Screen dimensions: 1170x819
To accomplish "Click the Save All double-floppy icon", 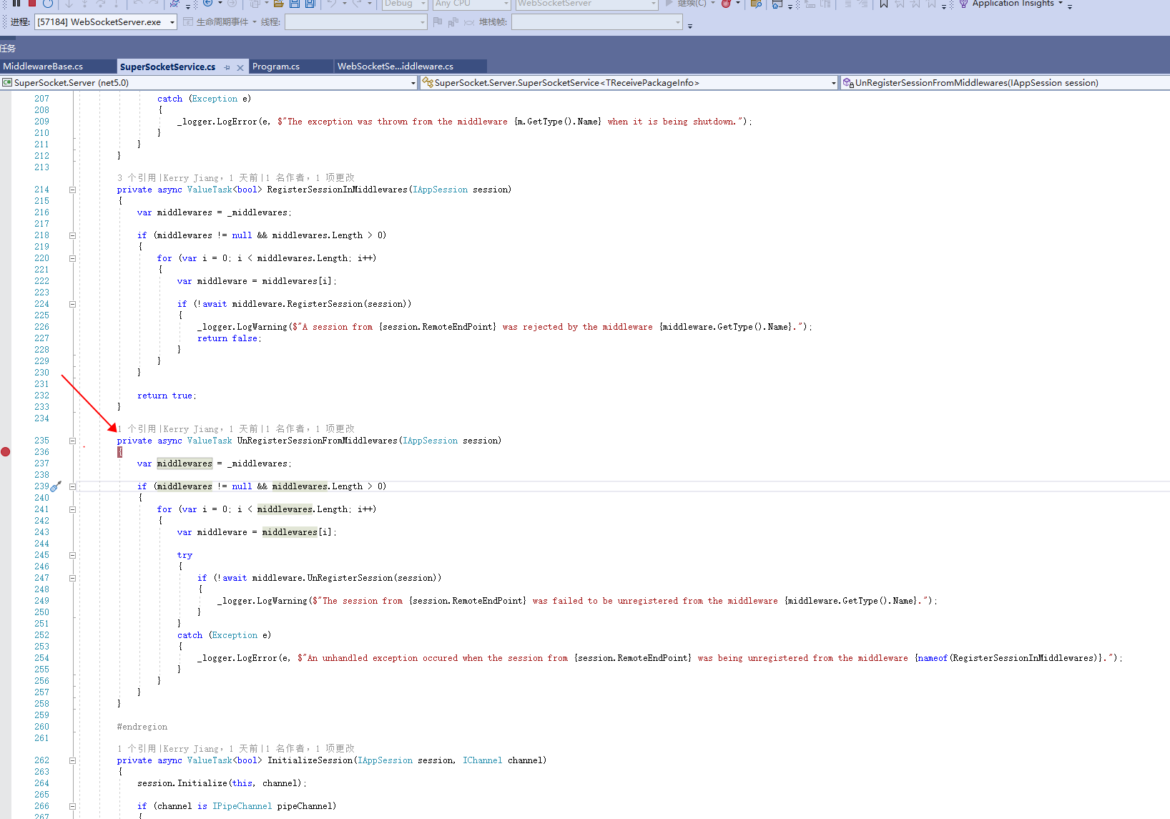I will (x=310, y=3).
